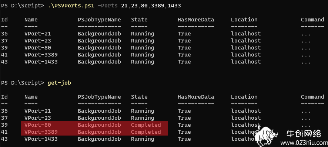
Task: Select the highlighted VPort-3389 job name
Action: tap(41, 132)
